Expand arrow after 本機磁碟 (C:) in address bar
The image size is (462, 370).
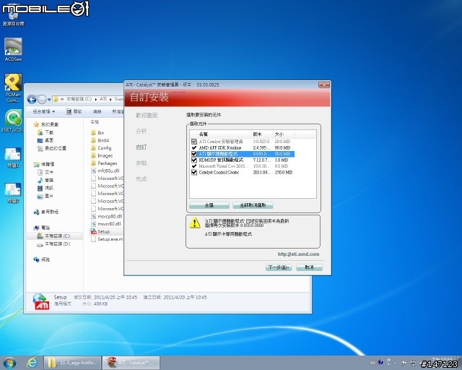pos(96,100)
